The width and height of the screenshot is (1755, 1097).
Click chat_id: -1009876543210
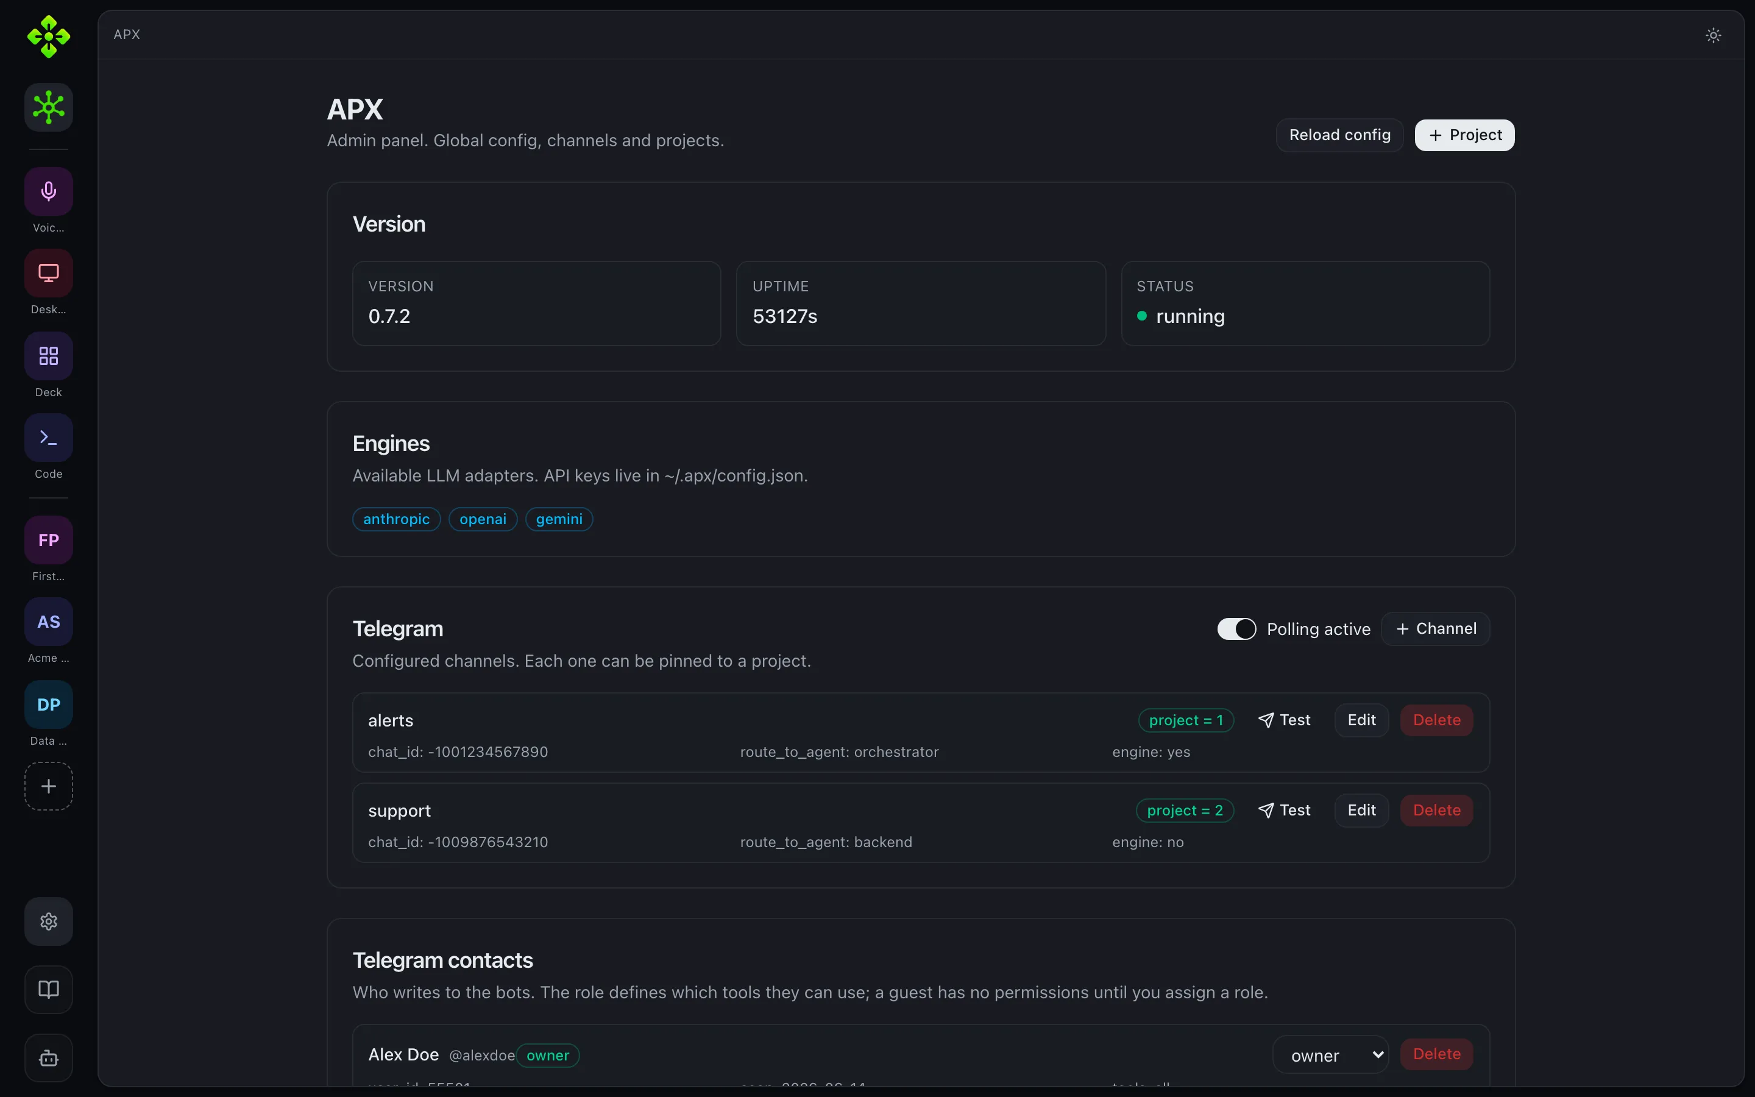point(458,842)
